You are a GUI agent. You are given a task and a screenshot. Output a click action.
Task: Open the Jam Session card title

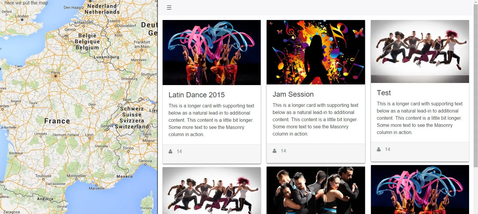click(293, 94)
